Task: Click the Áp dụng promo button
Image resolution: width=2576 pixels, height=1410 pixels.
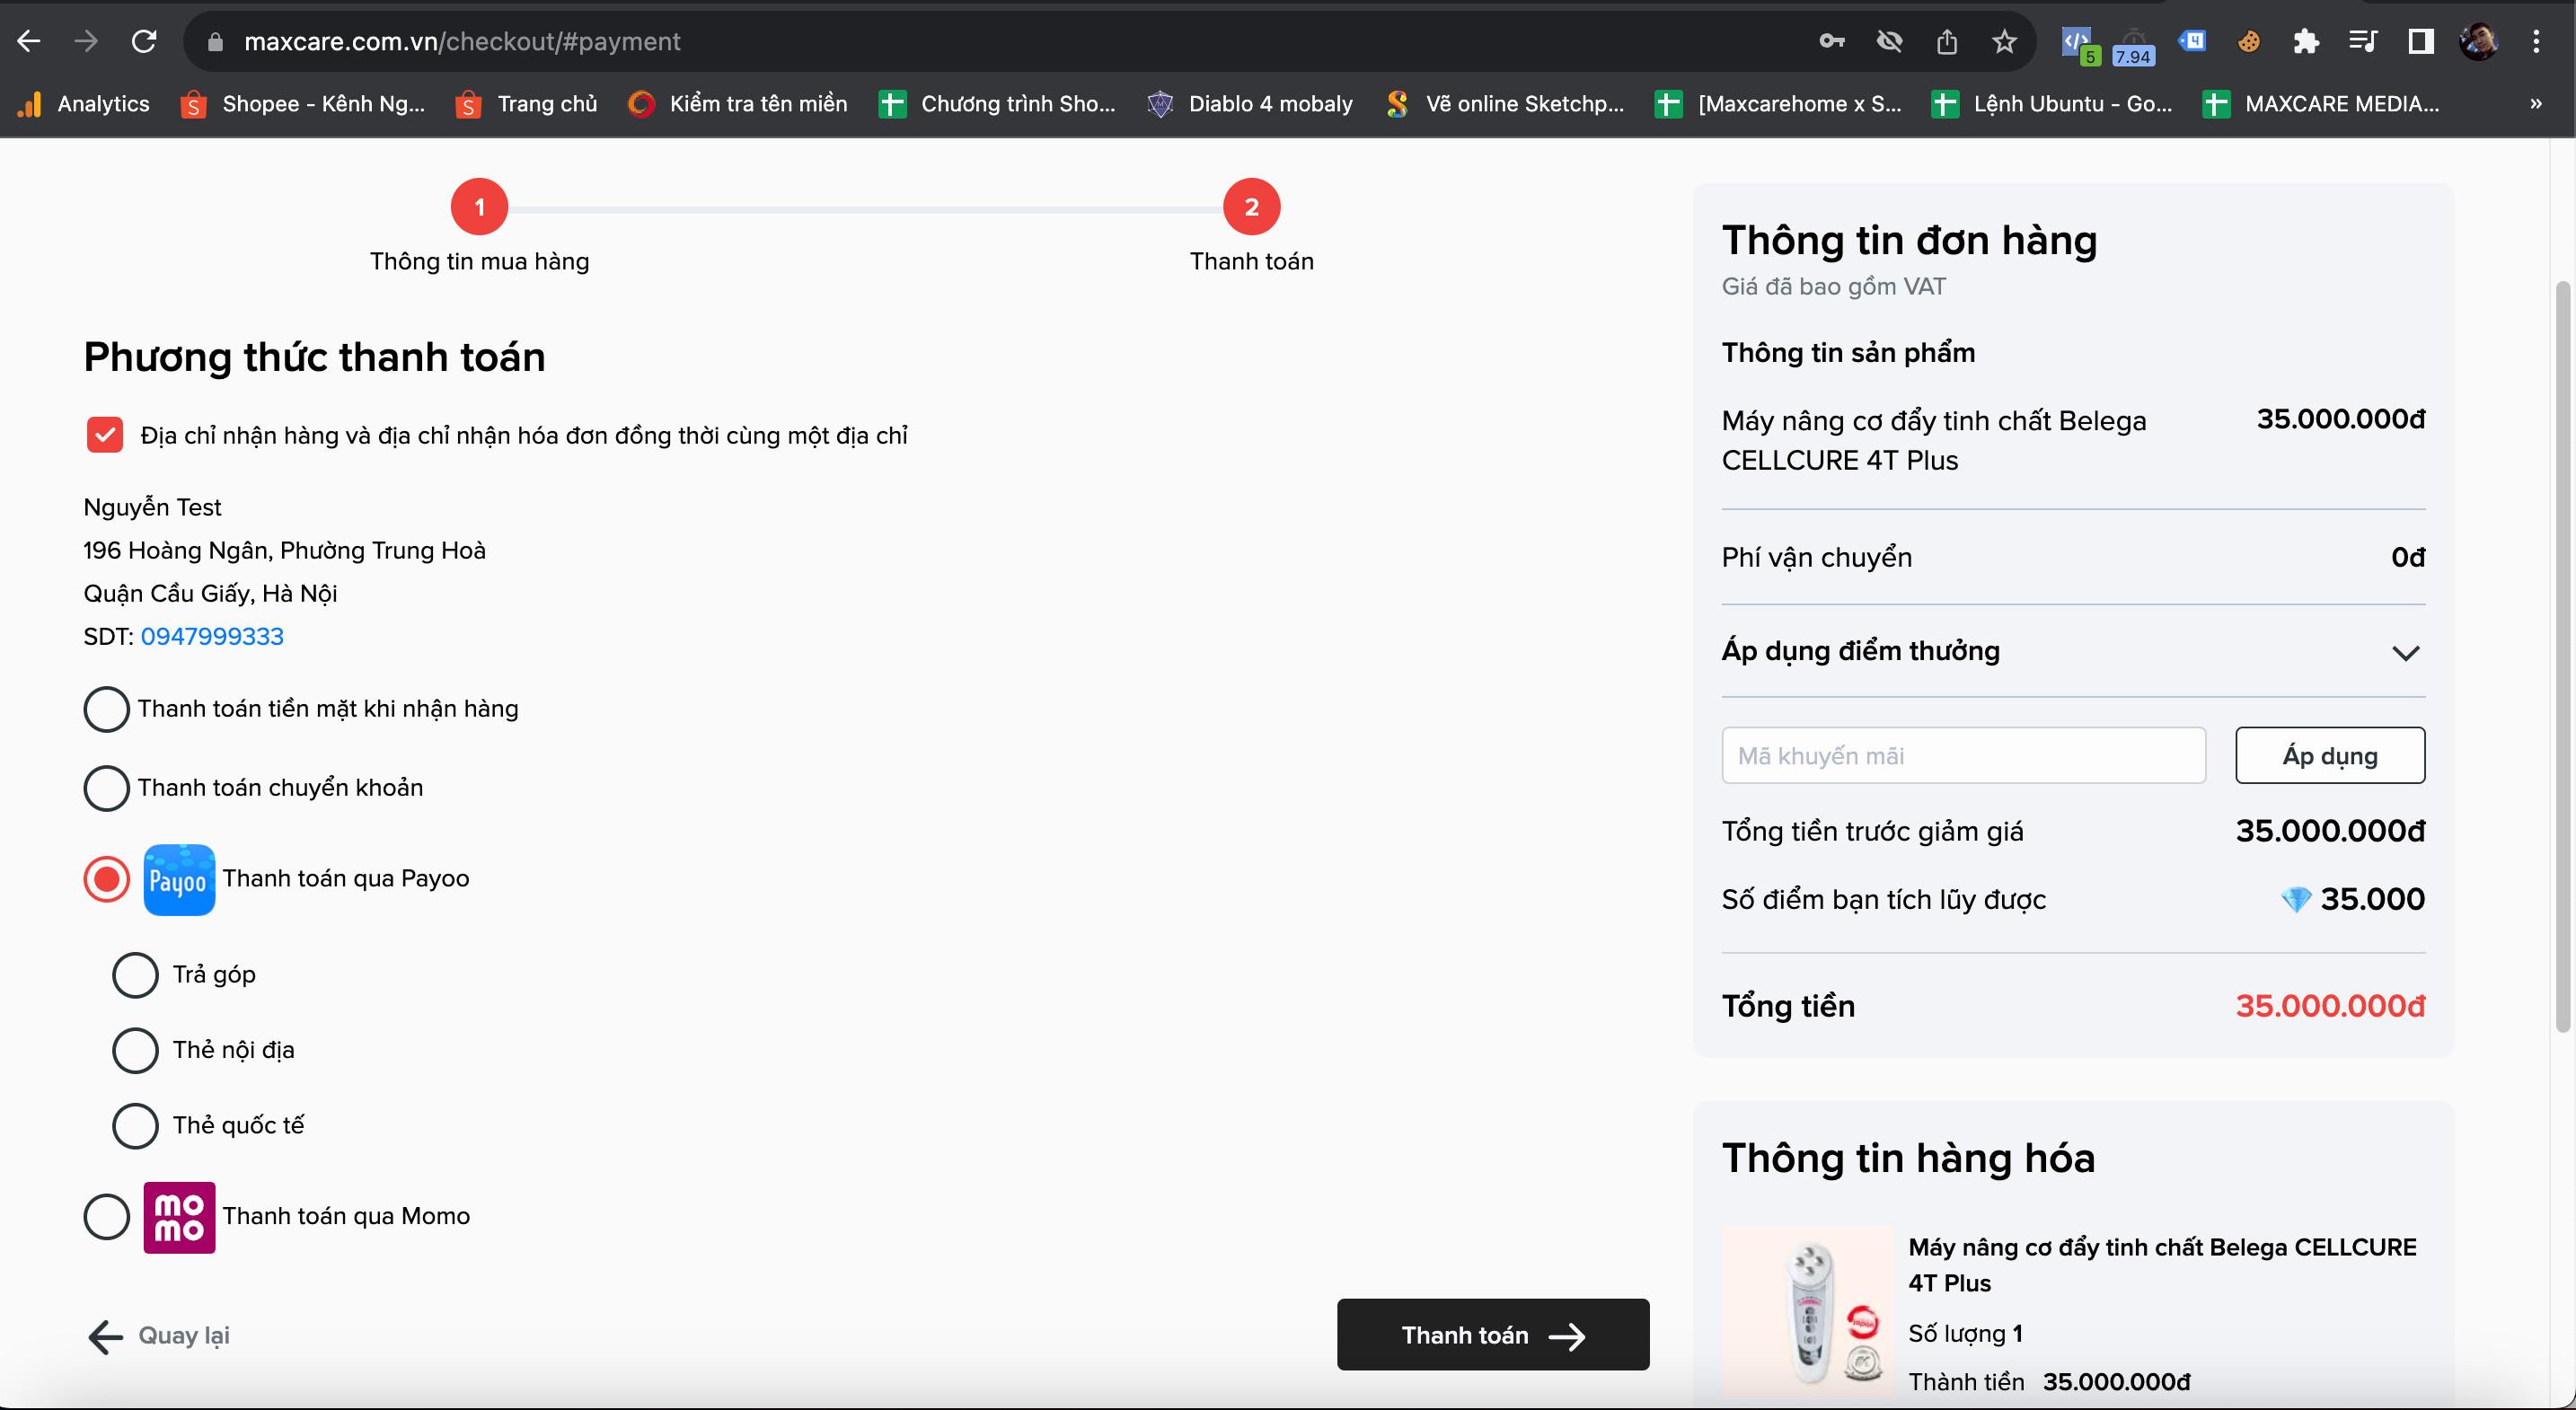Action: [x=2329, y=756]
